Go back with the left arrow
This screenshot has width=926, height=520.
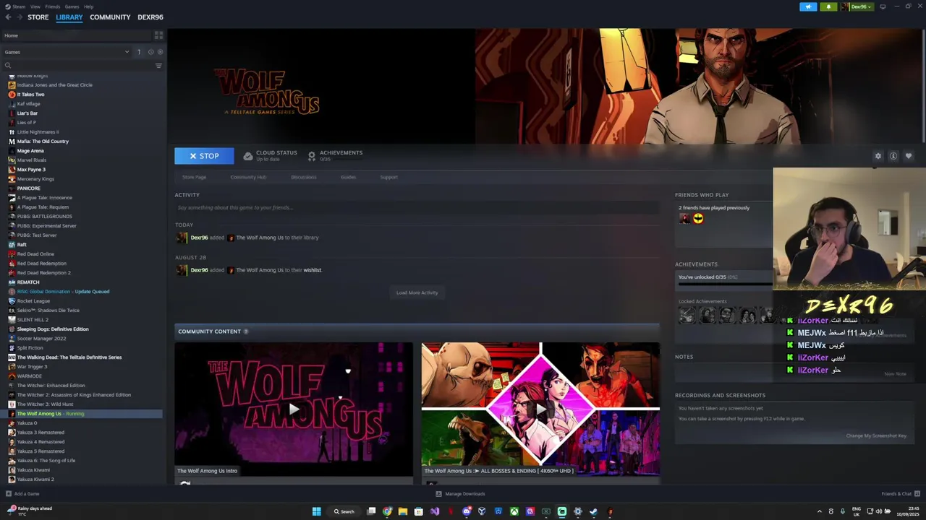[8, 17]
